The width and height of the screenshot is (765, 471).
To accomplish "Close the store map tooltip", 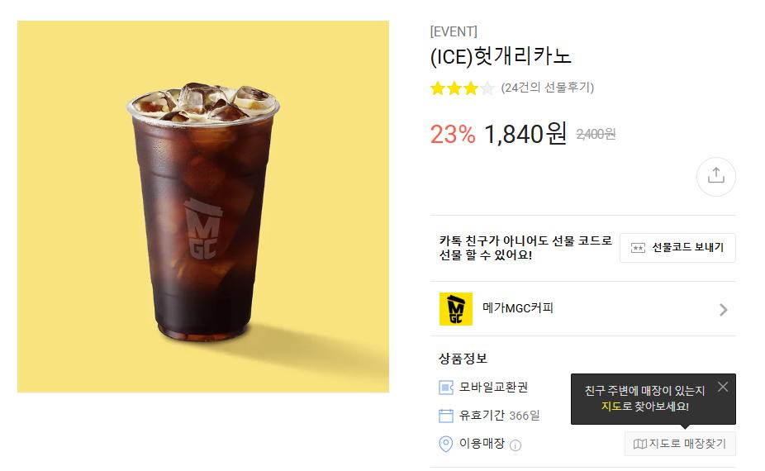I will (x=723, y=387).
